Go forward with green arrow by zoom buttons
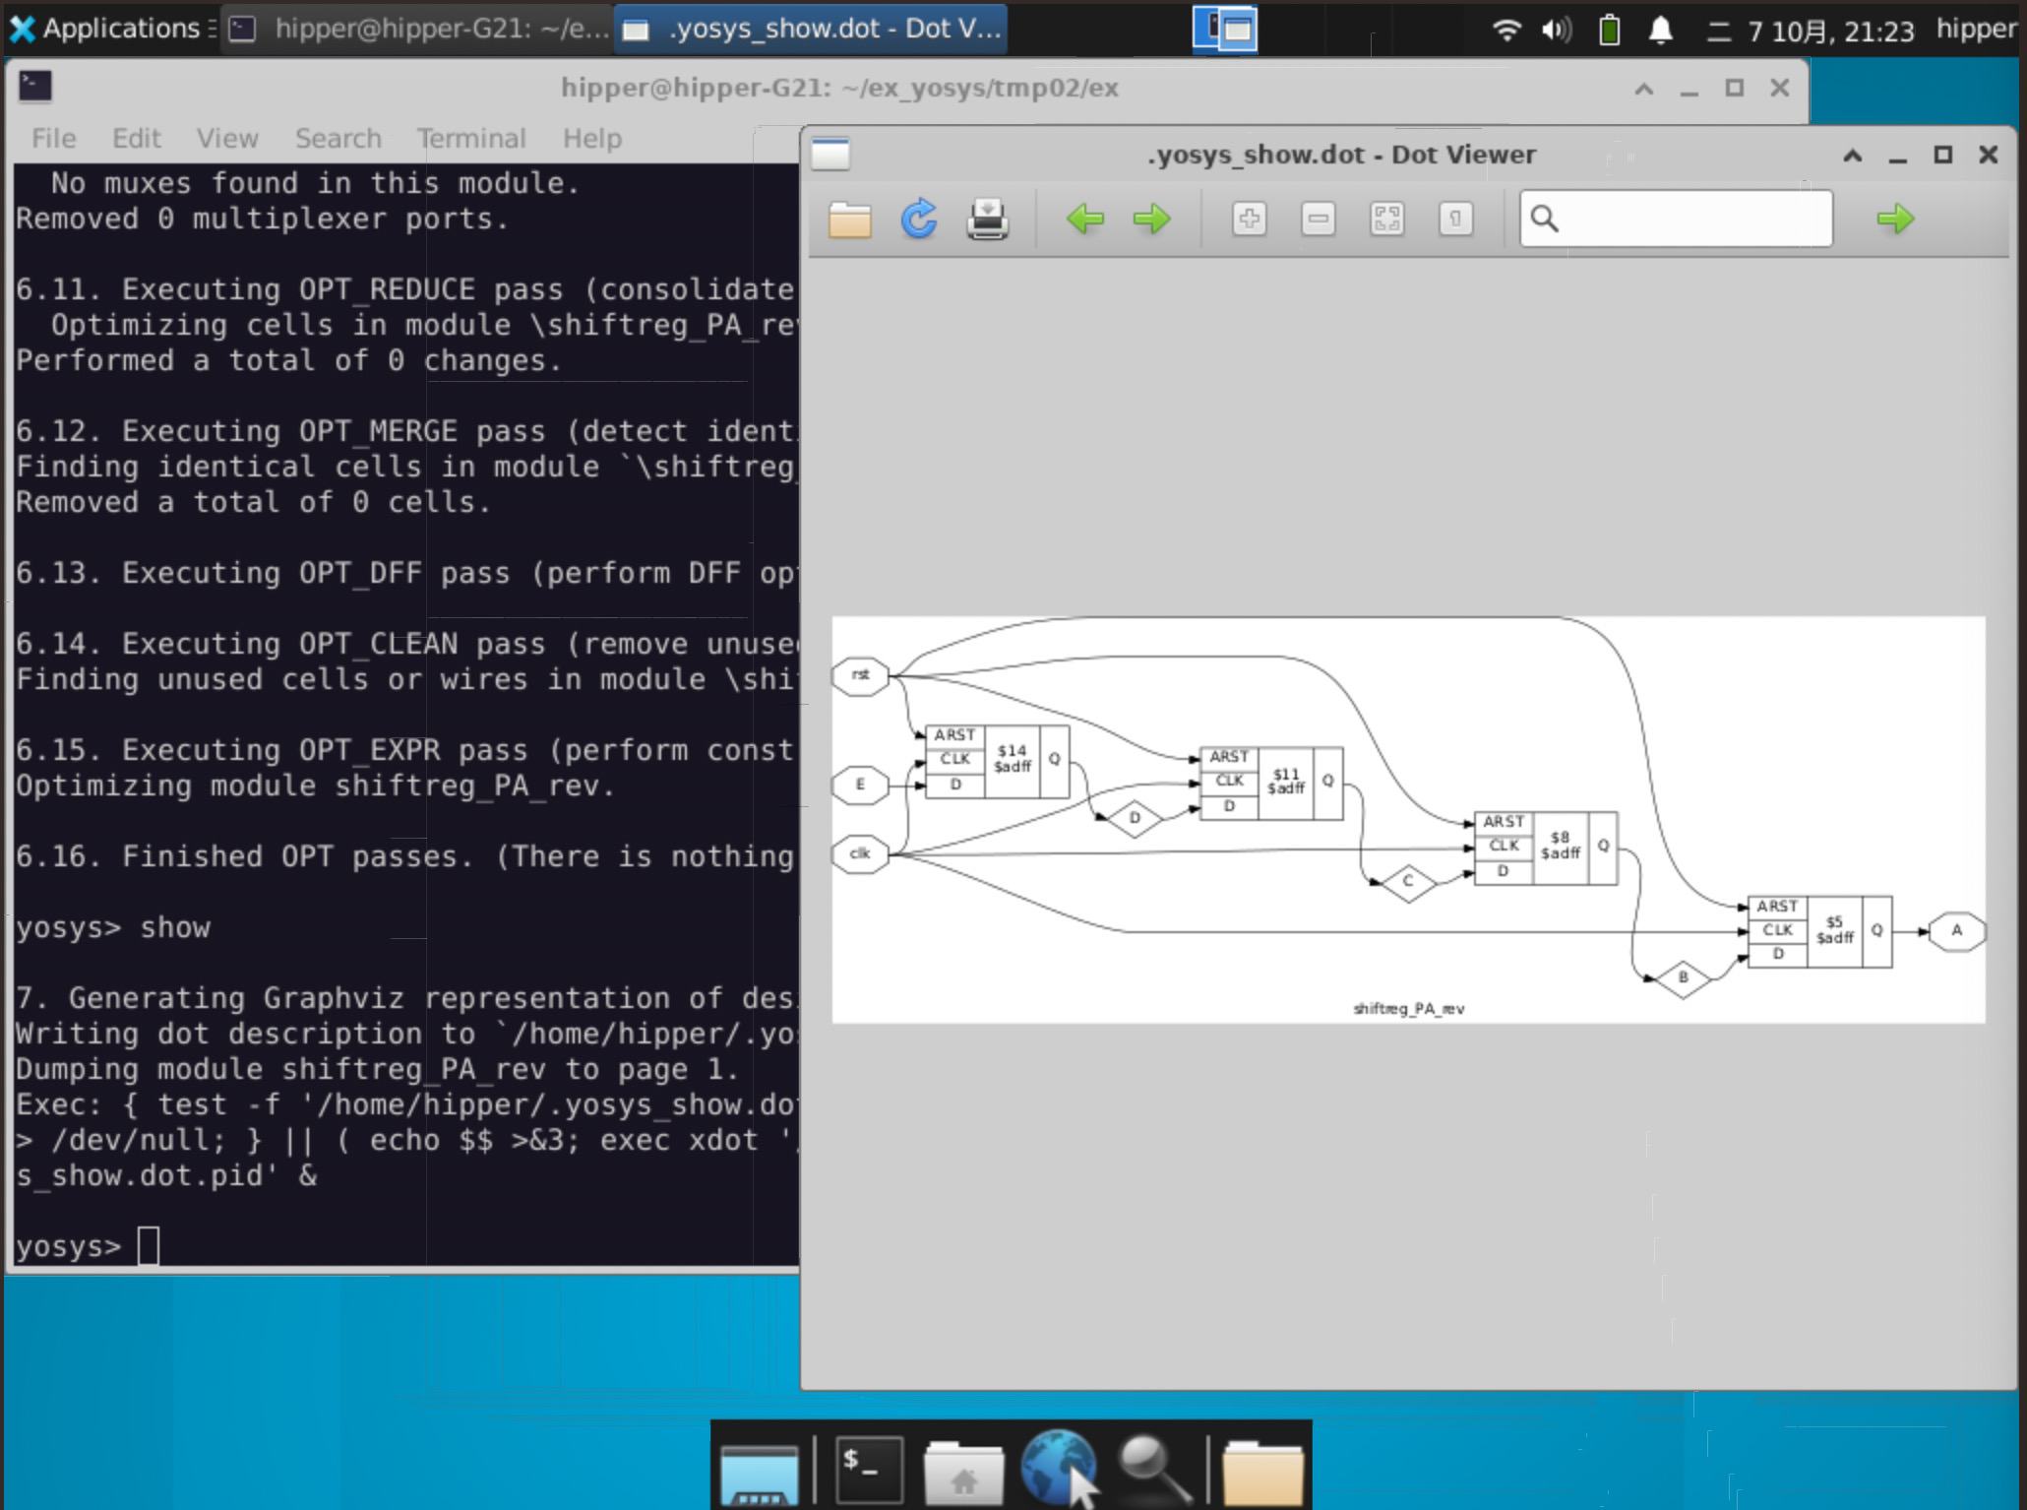 click(1151, 219)
